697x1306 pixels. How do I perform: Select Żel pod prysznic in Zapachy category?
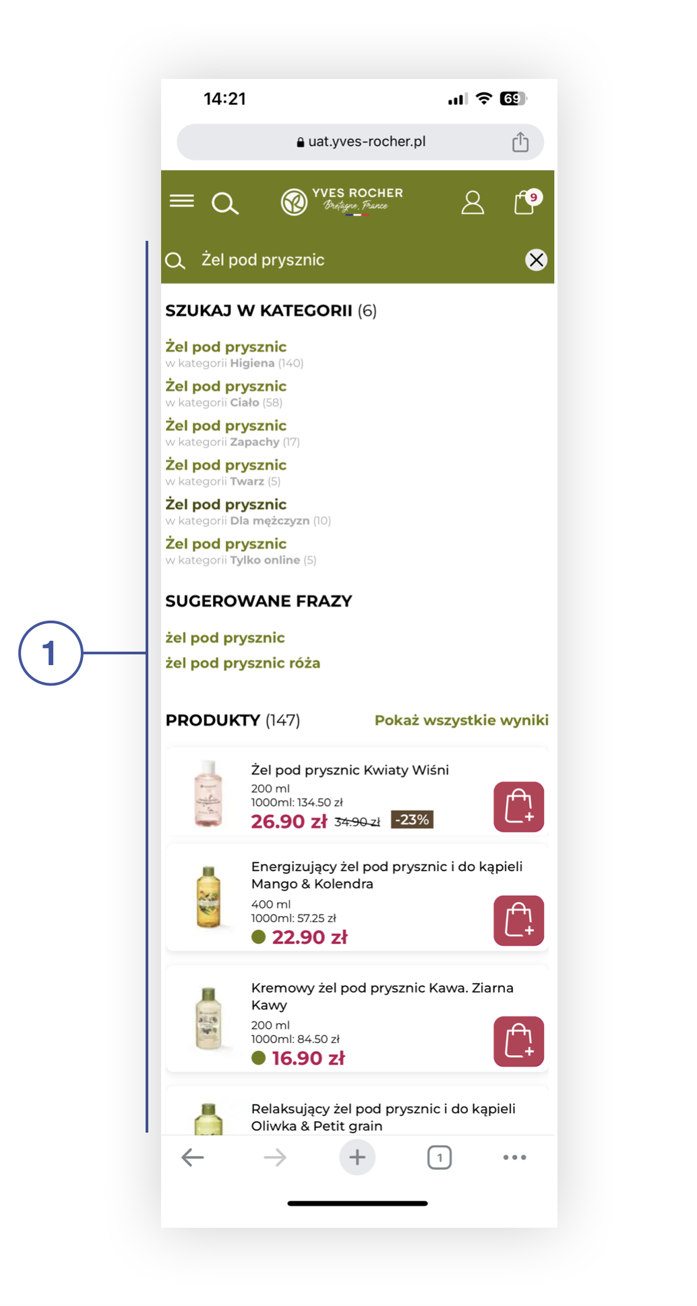(233, 433)
